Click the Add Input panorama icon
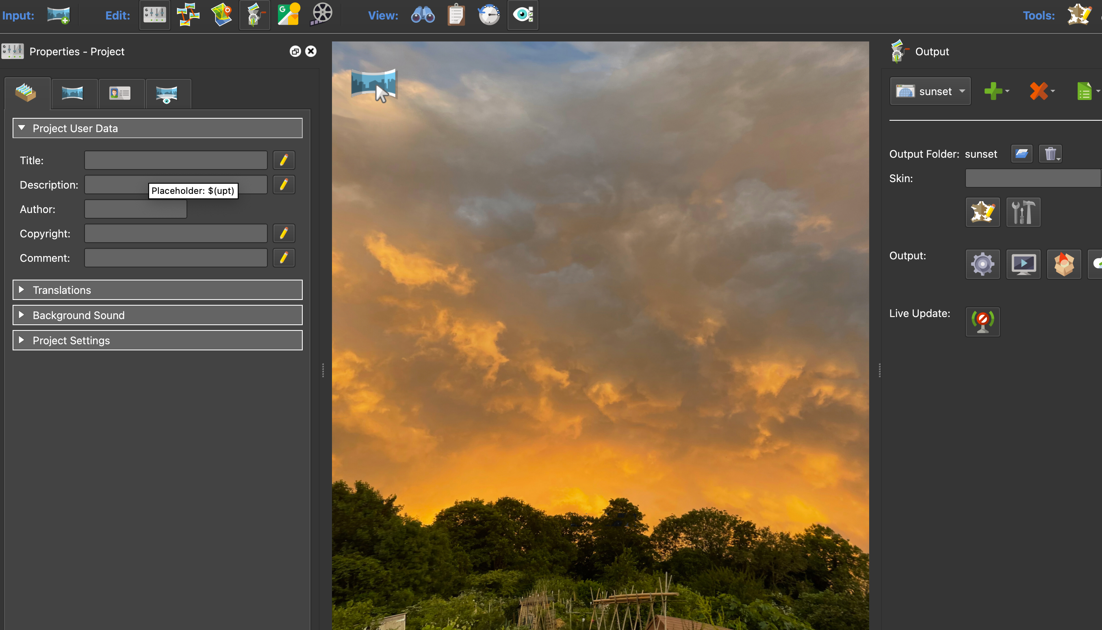This screenshot has height=630, width=1102. point(59,15)
